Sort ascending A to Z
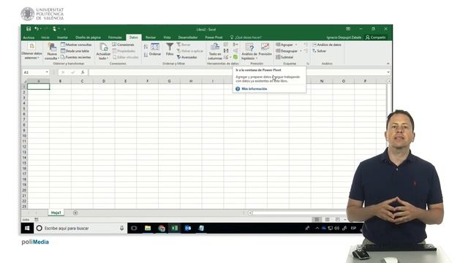The width and height of the screenshot is (468, 263). (x=146, y=47)
